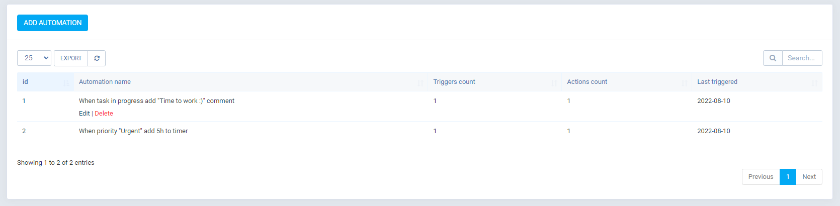Viewport: 840px width, 206px height.
Task: Edit the first automation
Action: [84, 114]
